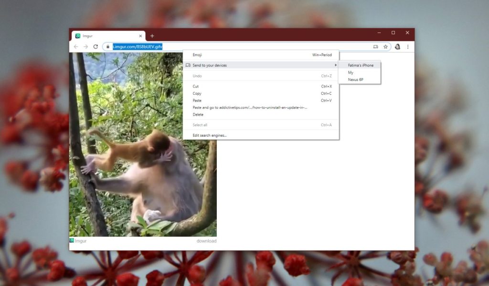Choose Delete from the context menu
The width and height of the screenshot is (489, 286).
click(197, 114)
